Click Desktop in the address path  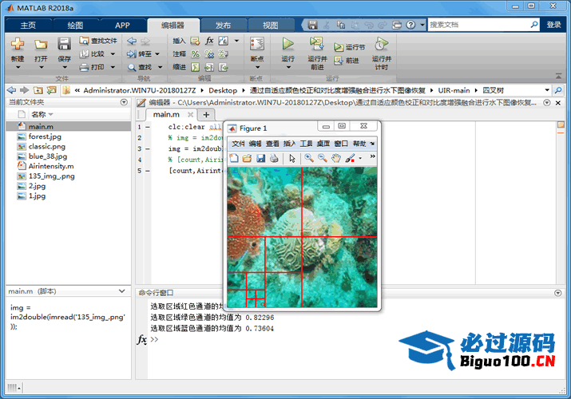click(223, 90)
